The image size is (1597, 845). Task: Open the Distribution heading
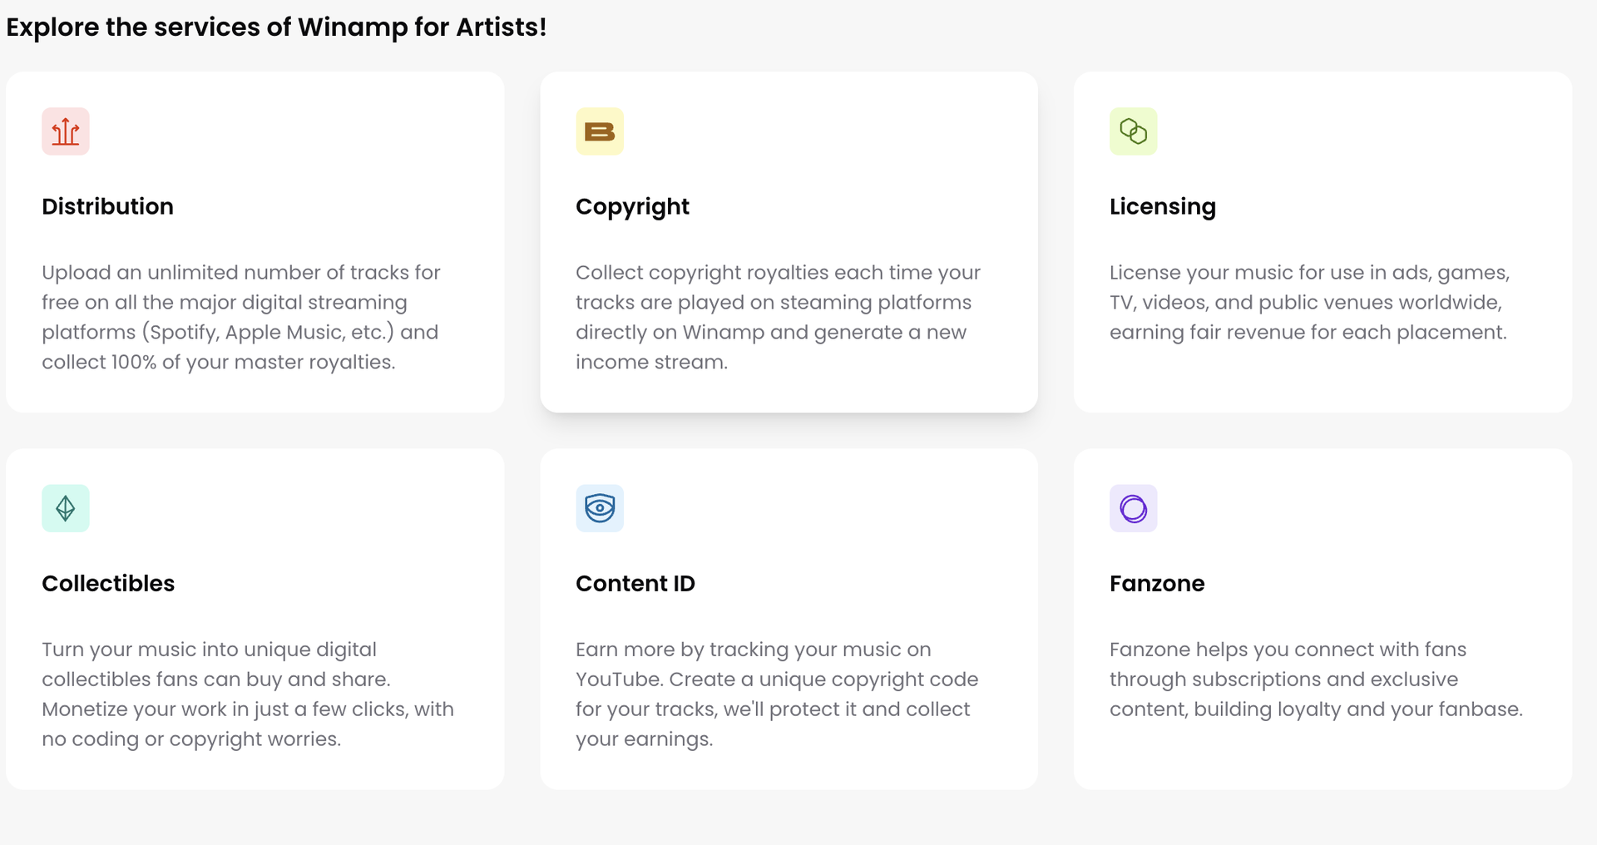108,206
